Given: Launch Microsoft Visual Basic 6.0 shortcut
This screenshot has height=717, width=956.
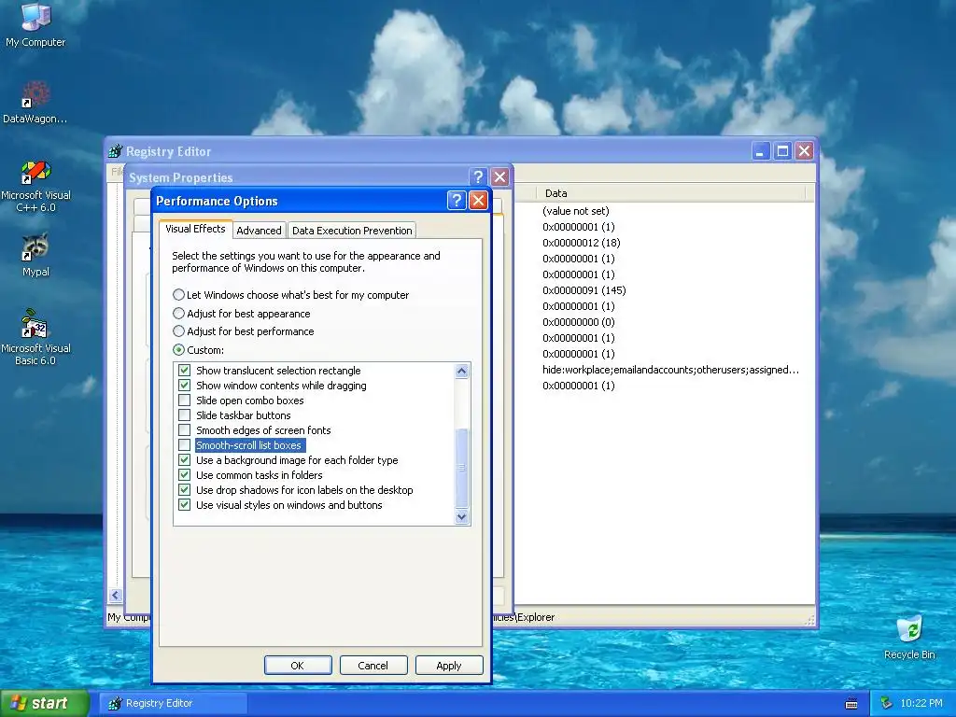Looking at the screenshot, I should tap(35, 337).
